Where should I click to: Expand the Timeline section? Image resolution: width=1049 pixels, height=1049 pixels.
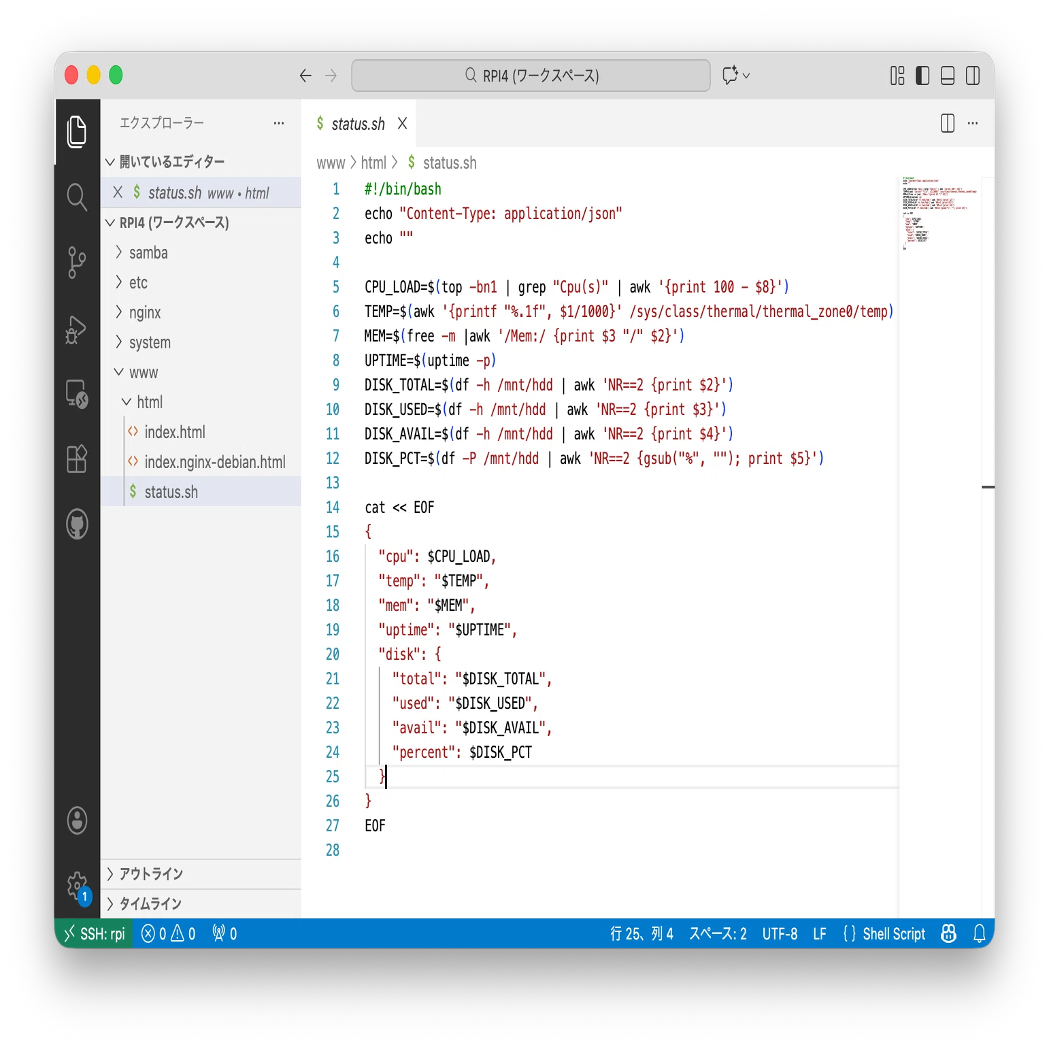click(201, 903)
